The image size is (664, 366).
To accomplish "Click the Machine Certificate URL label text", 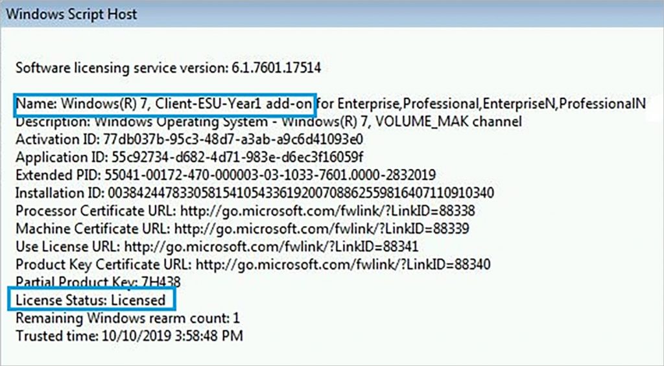I will click(93, 229).
